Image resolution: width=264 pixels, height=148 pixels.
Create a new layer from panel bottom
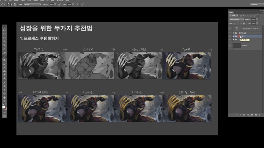[x=256, y=115]
